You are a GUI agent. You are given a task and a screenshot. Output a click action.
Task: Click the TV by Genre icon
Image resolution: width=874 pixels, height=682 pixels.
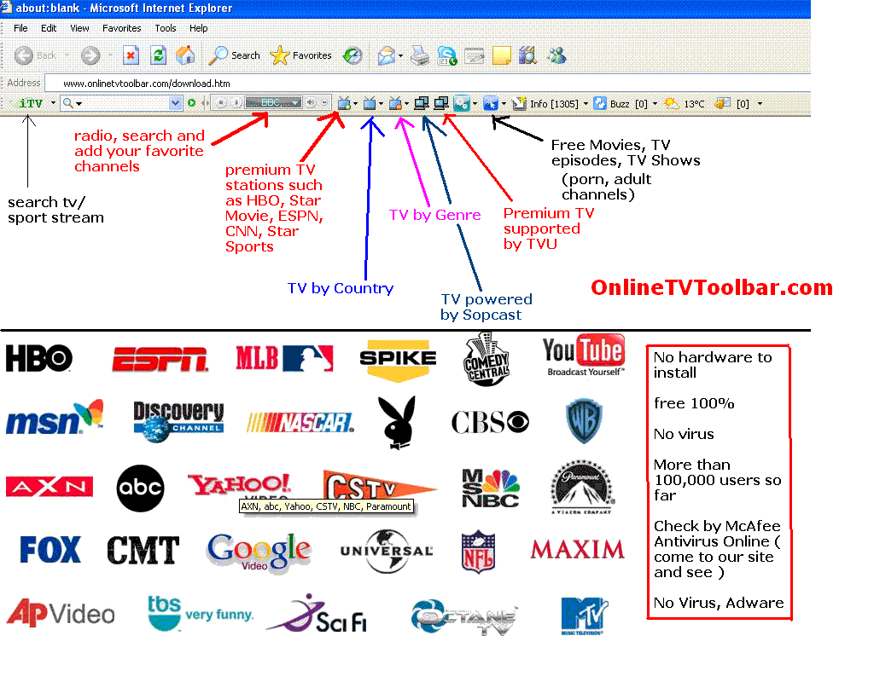tap(395, 103)
